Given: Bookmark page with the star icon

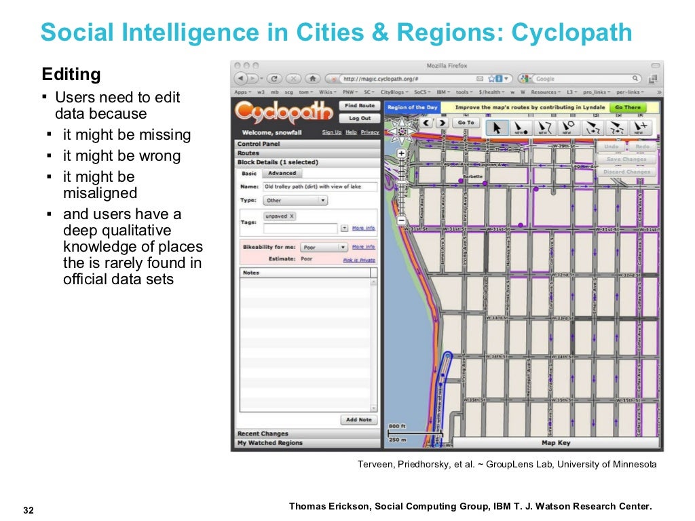Looking at the screenshot, I should [491, 79].
